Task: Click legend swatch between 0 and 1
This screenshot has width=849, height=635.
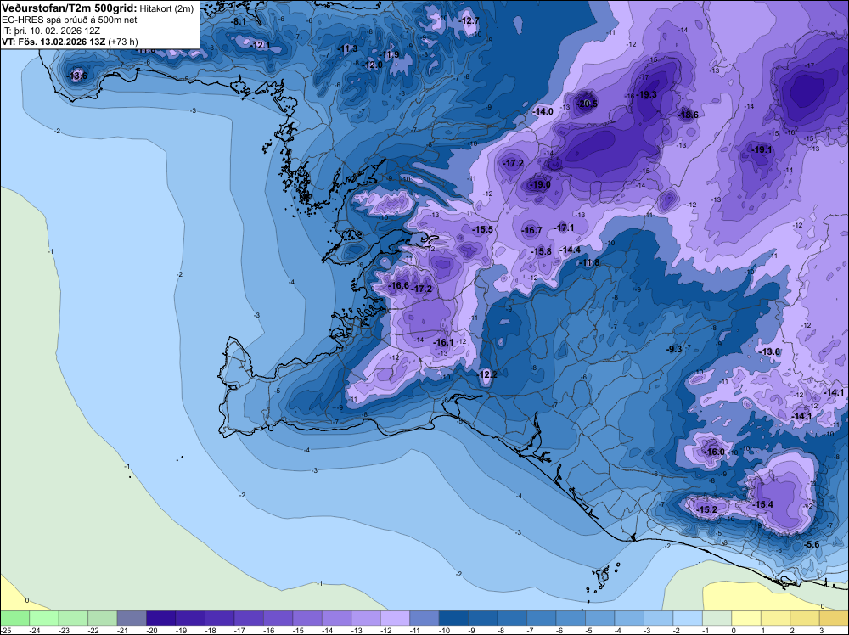Action: click(x=746, y=618)
